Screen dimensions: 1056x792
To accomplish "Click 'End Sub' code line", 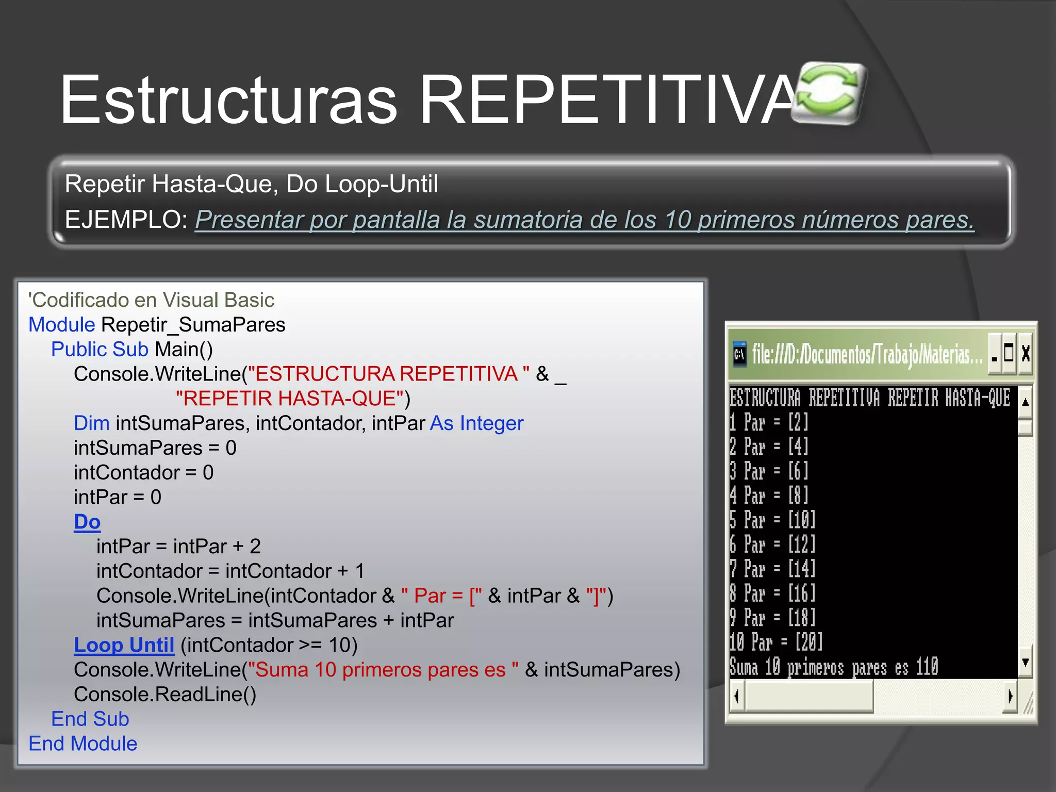I will coord(90,719).
